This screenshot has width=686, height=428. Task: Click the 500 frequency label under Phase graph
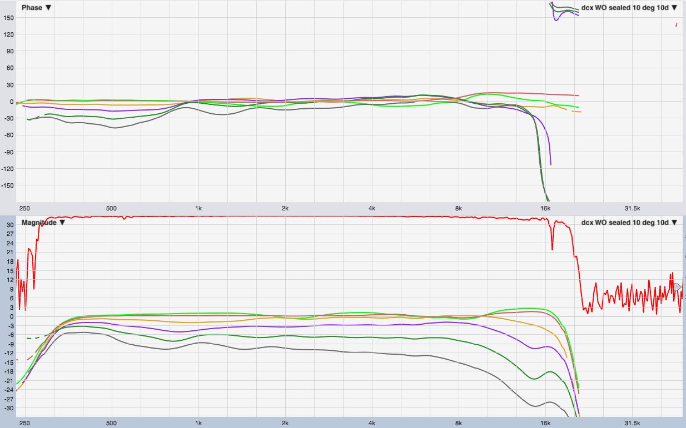pos(111,208)
